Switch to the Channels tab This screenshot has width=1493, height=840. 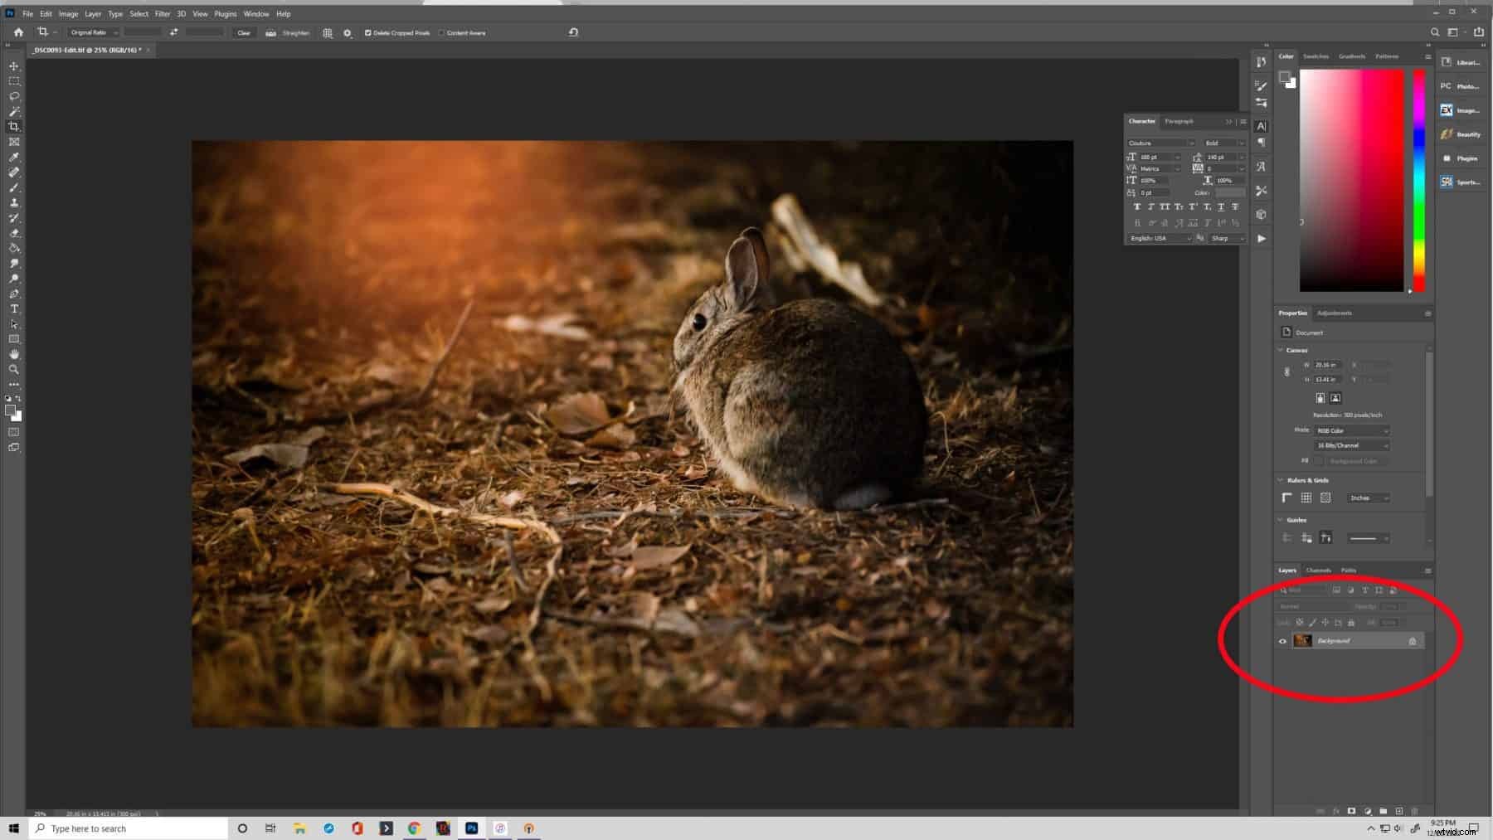1317,570
